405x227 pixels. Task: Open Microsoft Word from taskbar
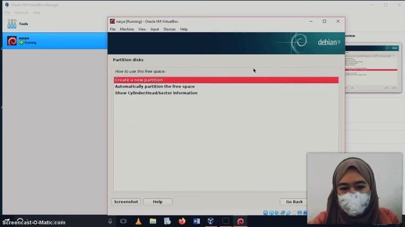coord(197,221)
